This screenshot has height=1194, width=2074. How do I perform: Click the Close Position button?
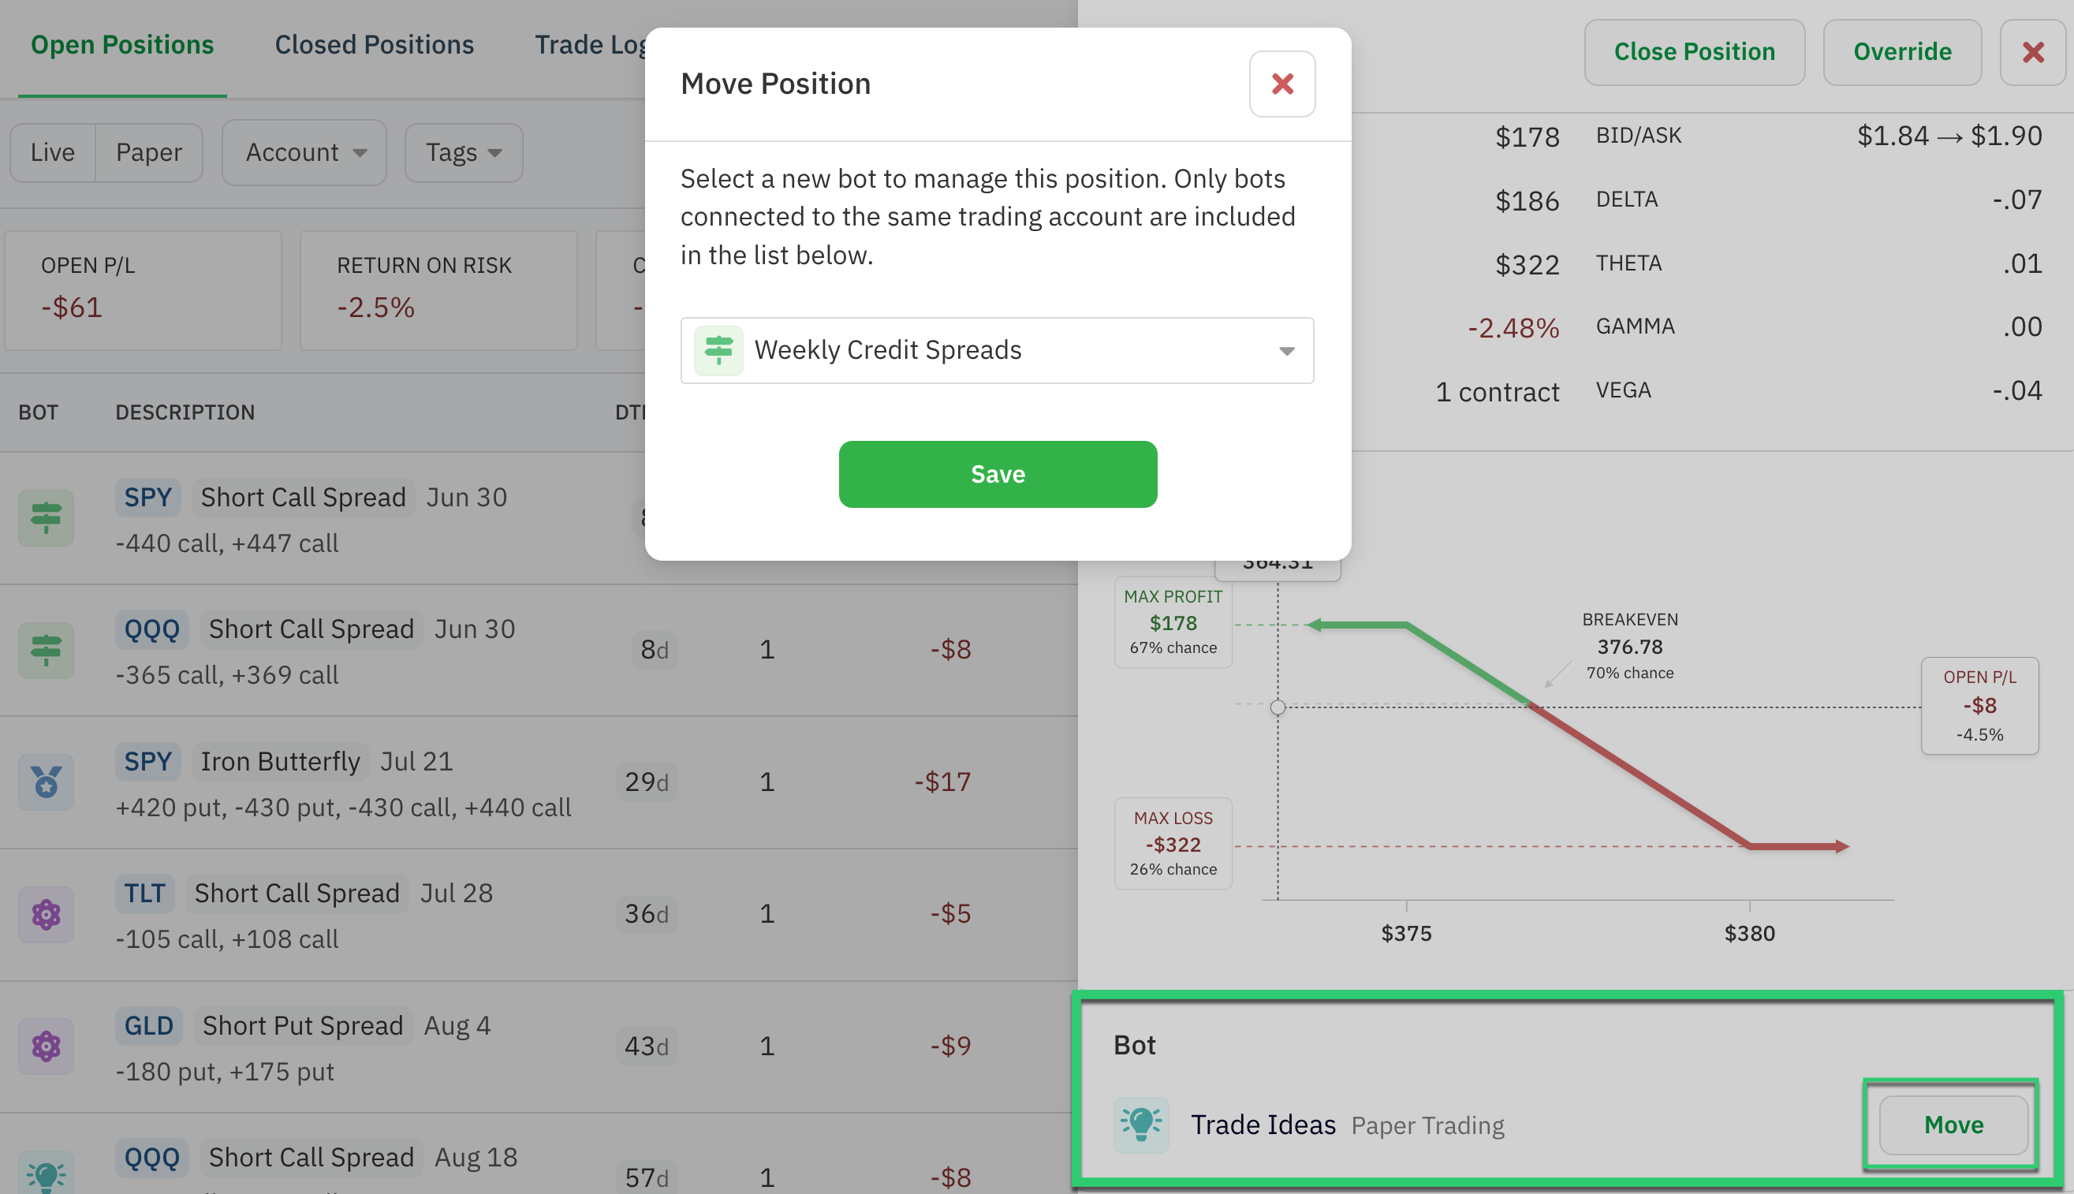(x=1694, y=52)
